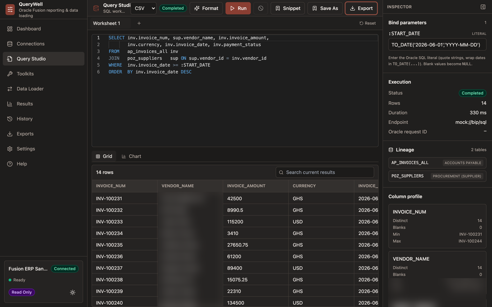This screenshot has height=307, width=492.
Task: Click the Execution Completed status badge in Inspector
Action: pos(472,93)
